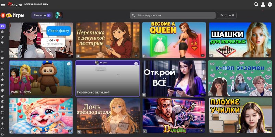
Task: Click the 16+ age rating badge in header
Action: point(270,4)
